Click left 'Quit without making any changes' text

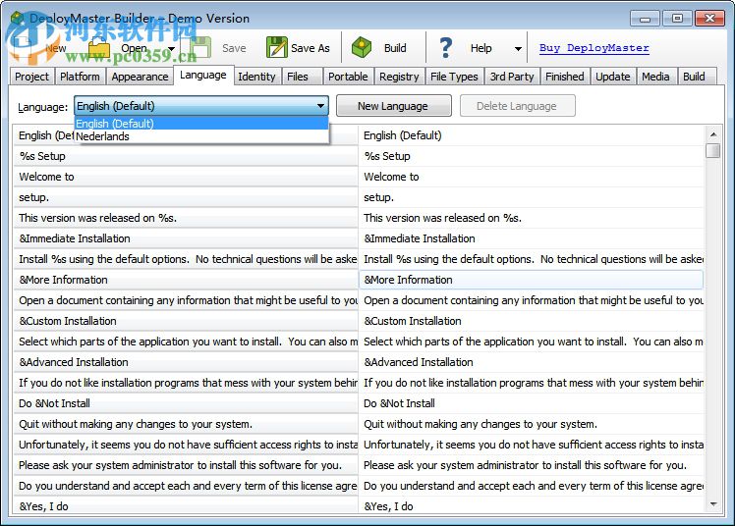136,424
